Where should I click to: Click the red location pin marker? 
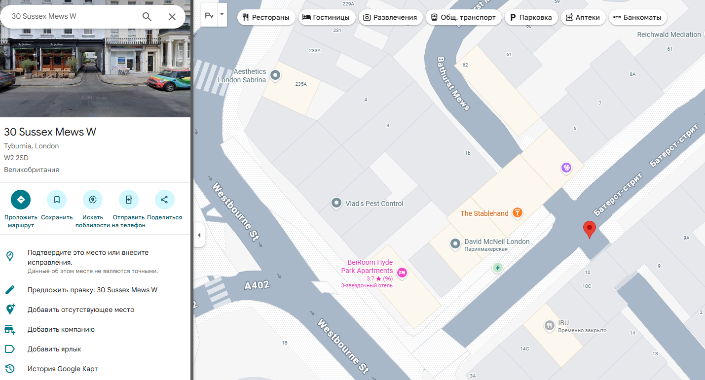point(589,229)
